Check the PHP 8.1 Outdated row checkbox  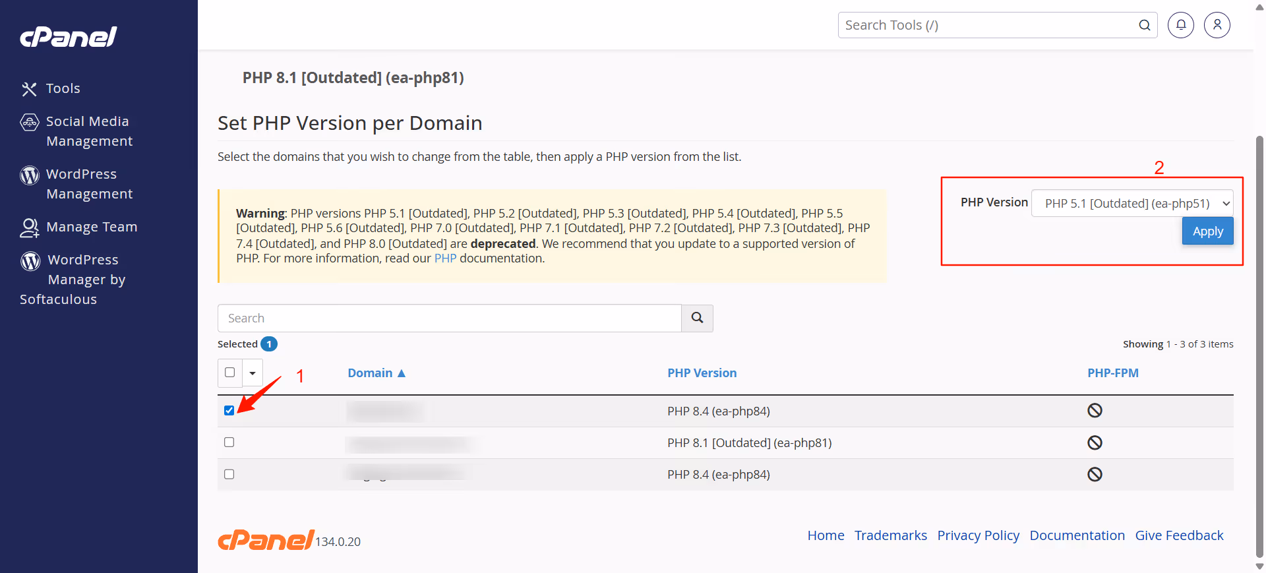(x=229, y=442)
